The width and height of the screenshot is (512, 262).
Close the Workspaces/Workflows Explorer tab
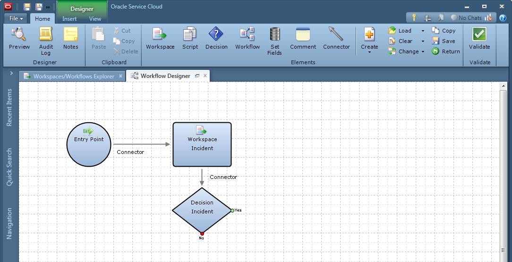120,76
